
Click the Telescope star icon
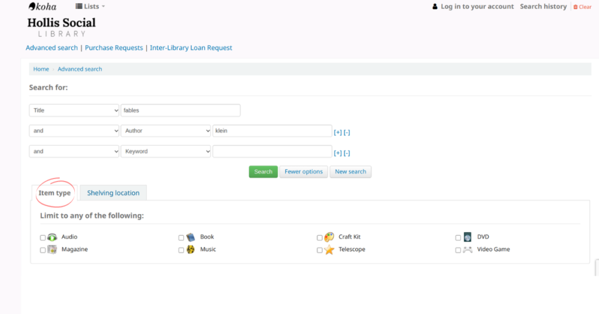329,250
